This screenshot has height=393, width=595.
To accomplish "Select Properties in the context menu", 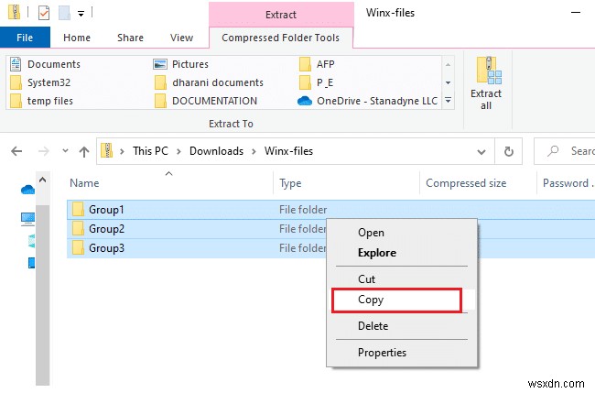I will pyautogui.click(x=382, y=352).
